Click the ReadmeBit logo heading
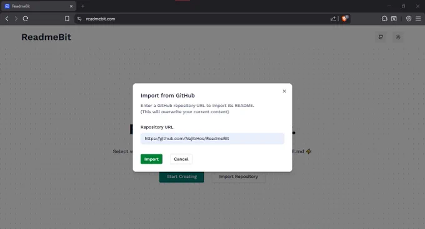The height and width of the screenshot is (229, 425). 46,37
